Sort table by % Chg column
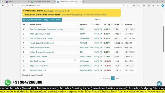165x93 pixels. [x=108, y=25]
